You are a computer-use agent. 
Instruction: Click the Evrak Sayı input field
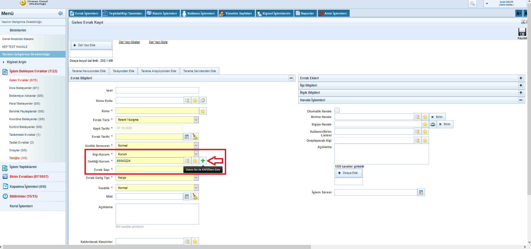click(x=149, y=169)
